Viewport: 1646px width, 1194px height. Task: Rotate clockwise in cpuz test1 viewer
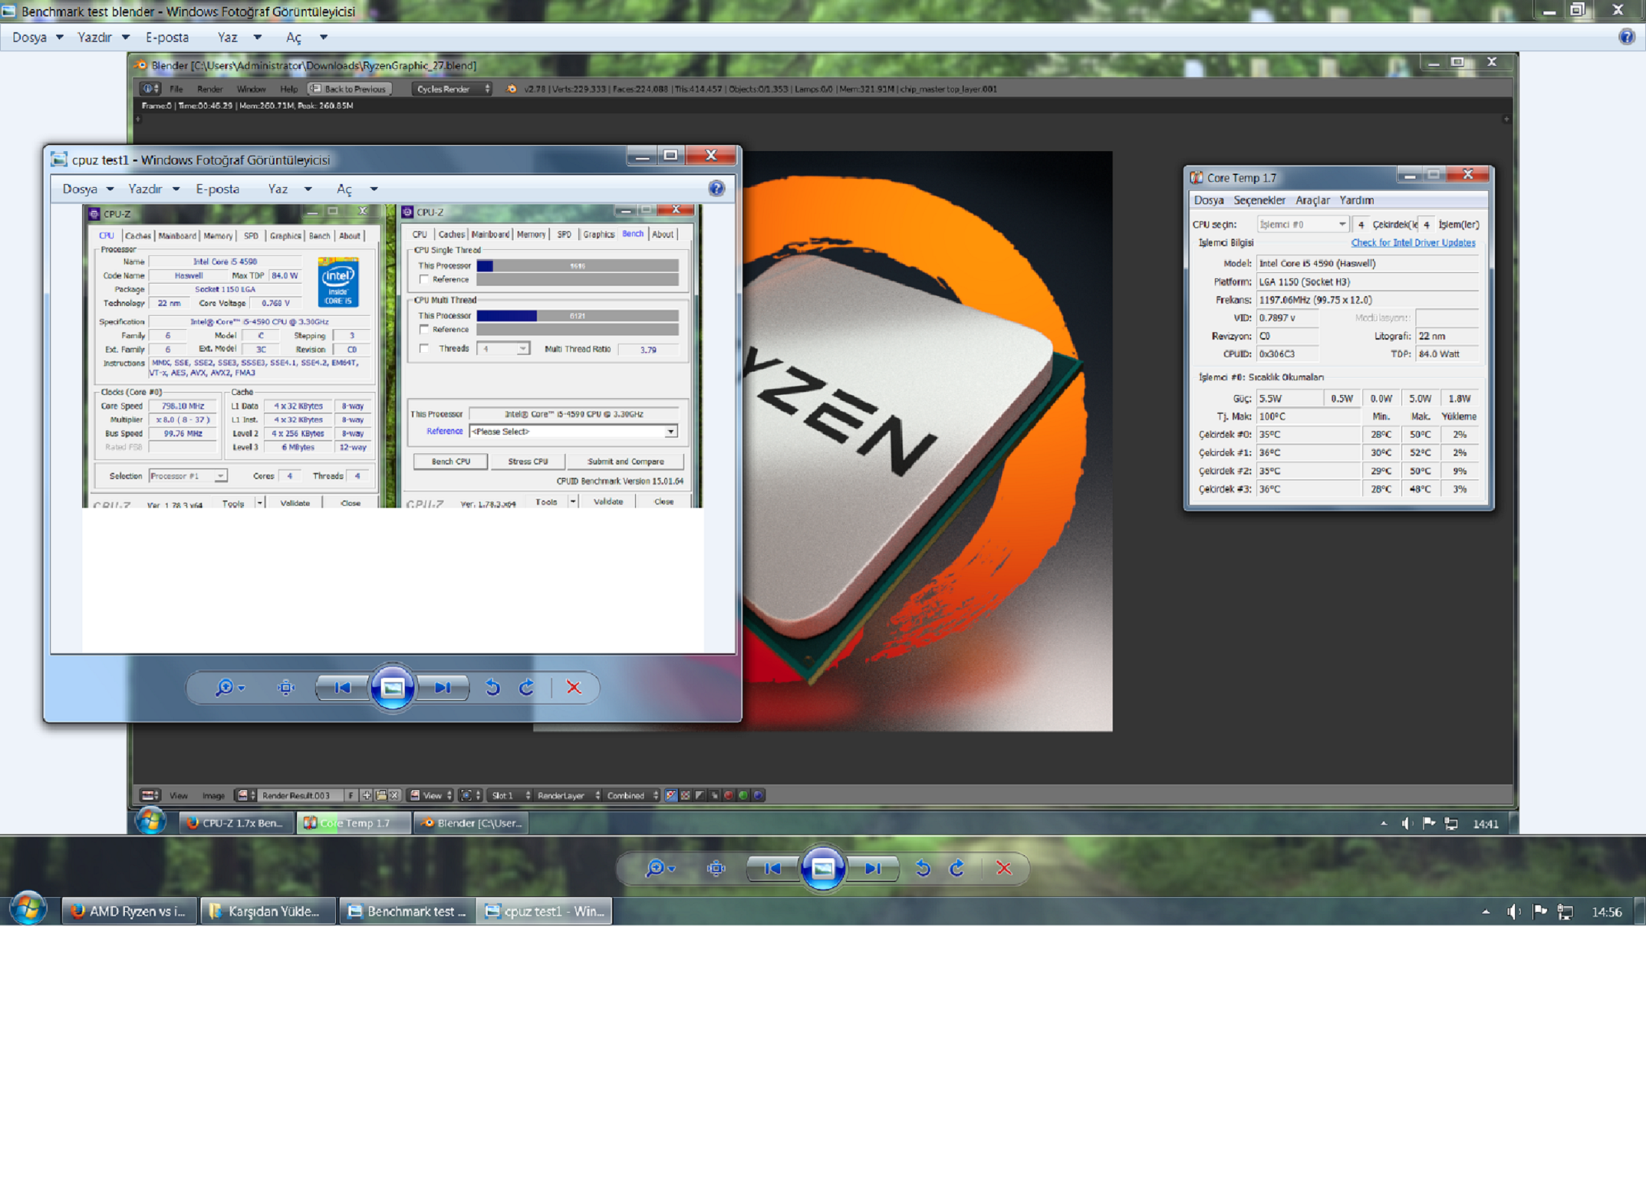click(527, 688)
